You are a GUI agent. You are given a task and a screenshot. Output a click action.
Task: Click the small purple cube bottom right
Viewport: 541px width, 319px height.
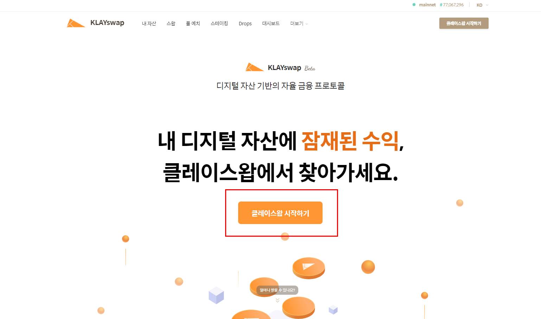click(333, 310)
